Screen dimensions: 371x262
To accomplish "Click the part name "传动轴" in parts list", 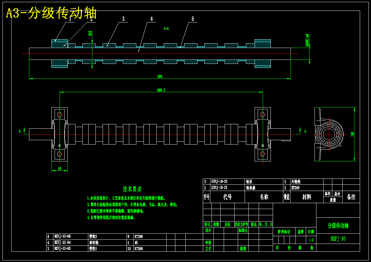I will (94, 242).
